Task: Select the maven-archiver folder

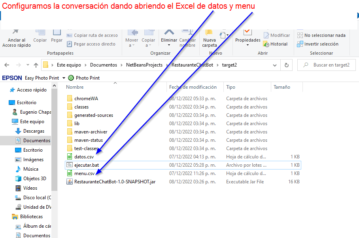Action: pyautogui.click(x=91, y=132)
